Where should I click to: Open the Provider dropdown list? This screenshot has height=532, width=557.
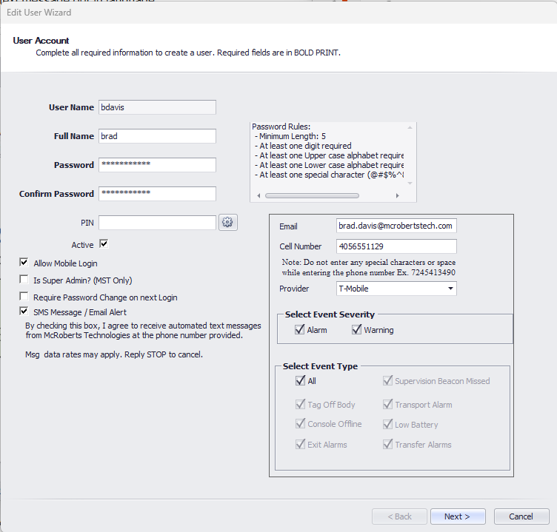pyautogui.click(x=451, y=289)
